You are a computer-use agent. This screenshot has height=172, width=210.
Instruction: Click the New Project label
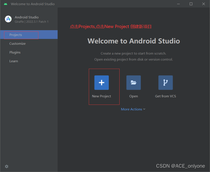(101, 96)
